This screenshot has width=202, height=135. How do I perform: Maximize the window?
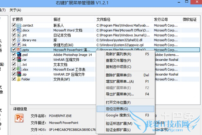pyautogui.click(x=187, y=2)
